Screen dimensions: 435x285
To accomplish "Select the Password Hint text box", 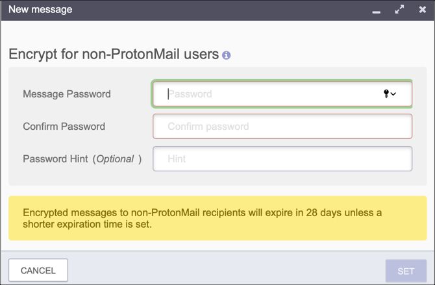I will tap(282, 158).
